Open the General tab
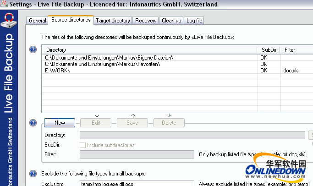 37,21
